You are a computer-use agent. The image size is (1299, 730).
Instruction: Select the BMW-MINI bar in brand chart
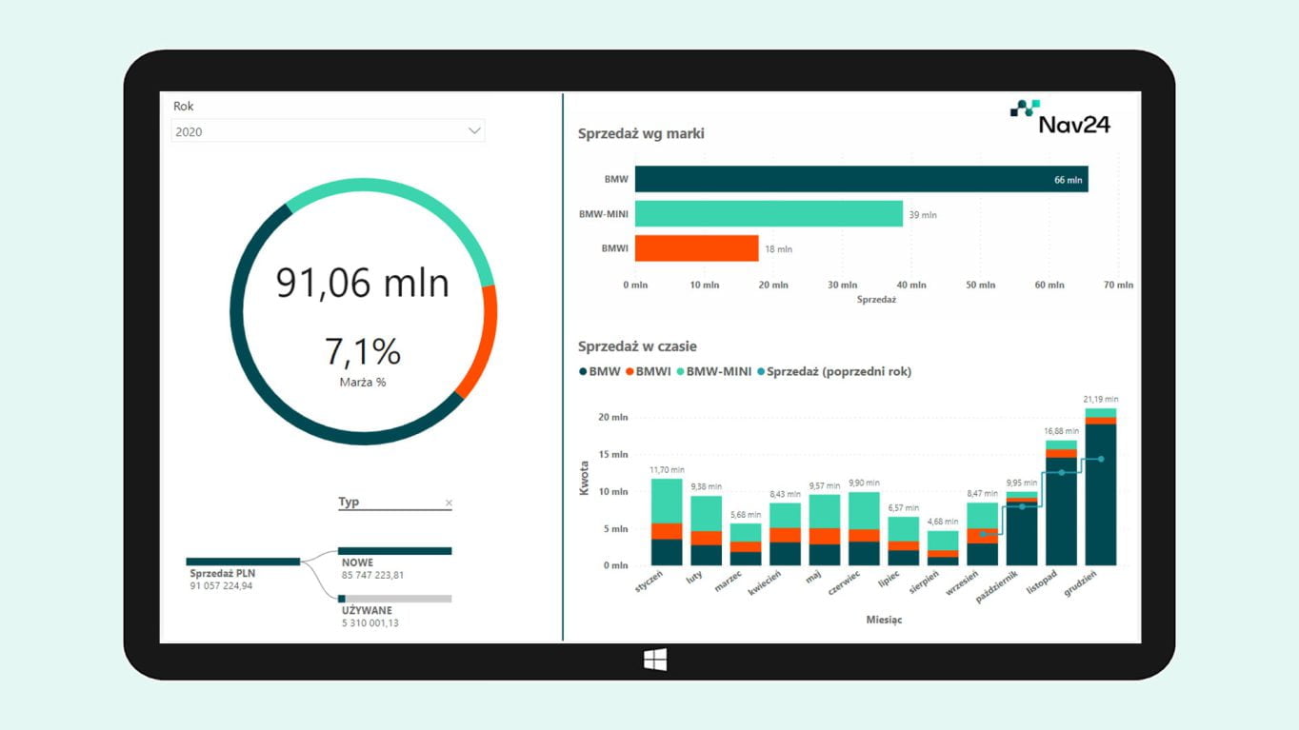tap(769, 213)
